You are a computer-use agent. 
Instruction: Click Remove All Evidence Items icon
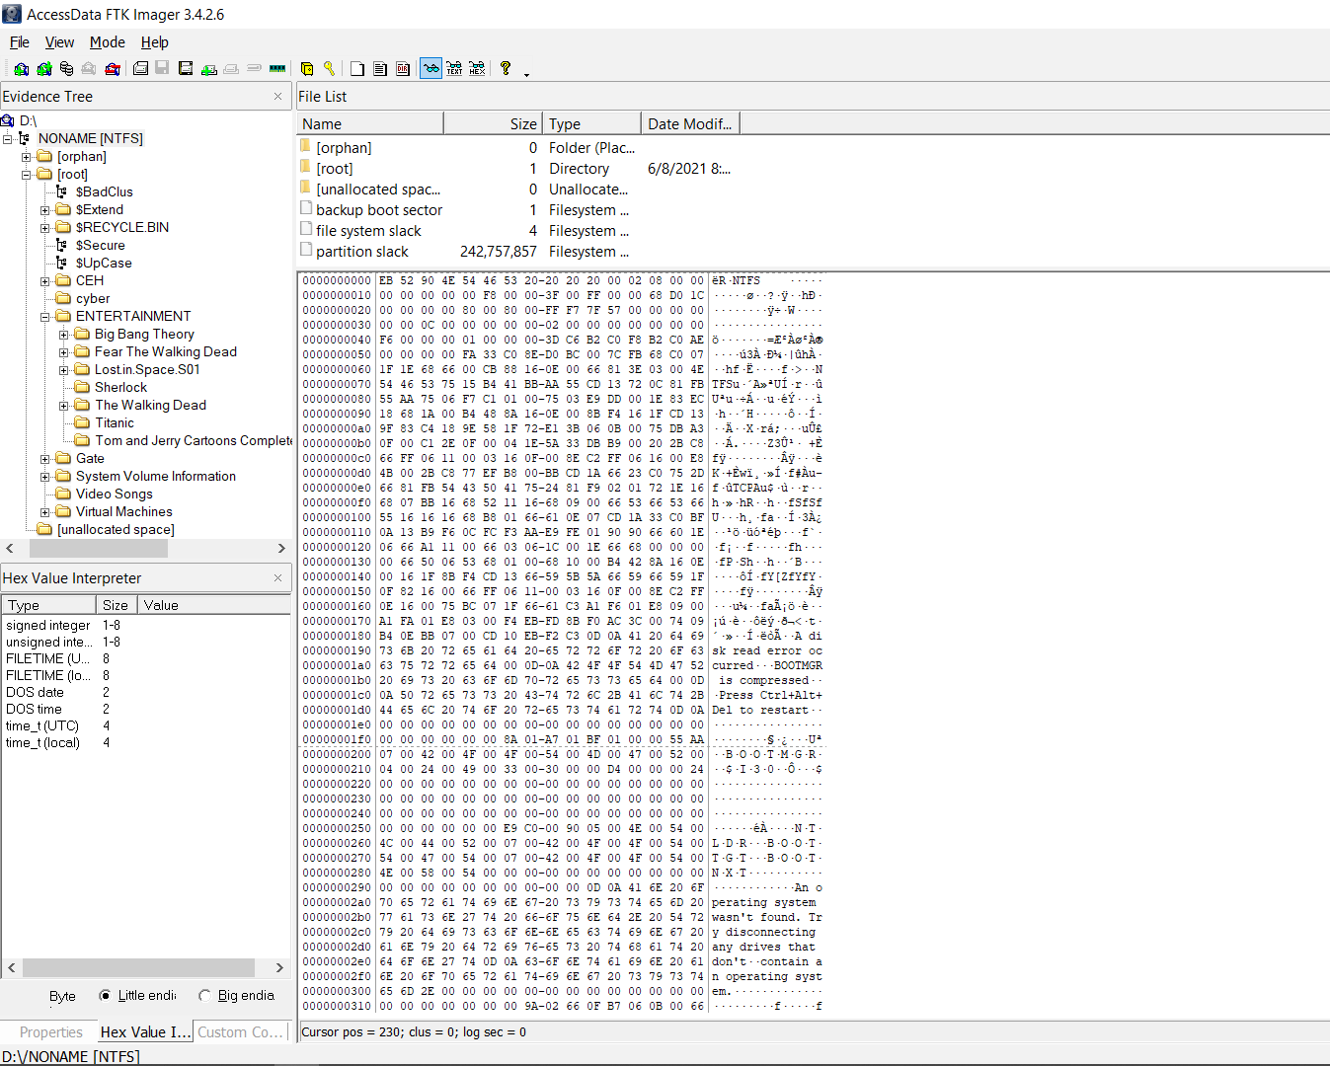[x=112, y=68]
